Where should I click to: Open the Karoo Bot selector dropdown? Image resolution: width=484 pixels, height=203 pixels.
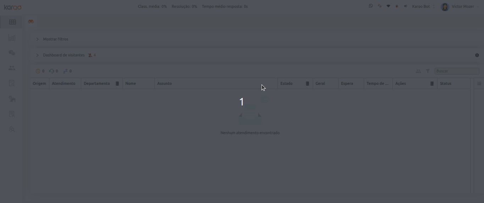click(424, 6)
